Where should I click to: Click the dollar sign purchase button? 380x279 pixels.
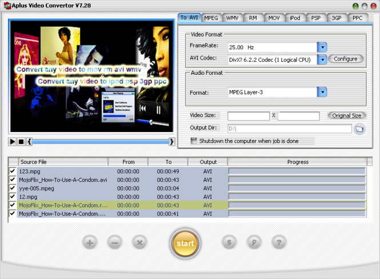(229, 242)
